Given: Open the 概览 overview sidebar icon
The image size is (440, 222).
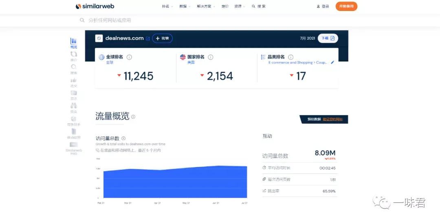Looking at the screenshot, I should click(x=73, y=42).
